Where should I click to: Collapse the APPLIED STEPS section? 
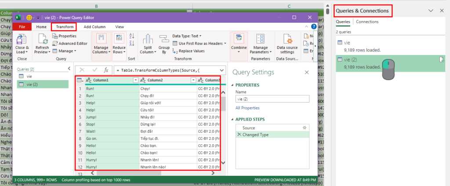click(x=233, y=120)
